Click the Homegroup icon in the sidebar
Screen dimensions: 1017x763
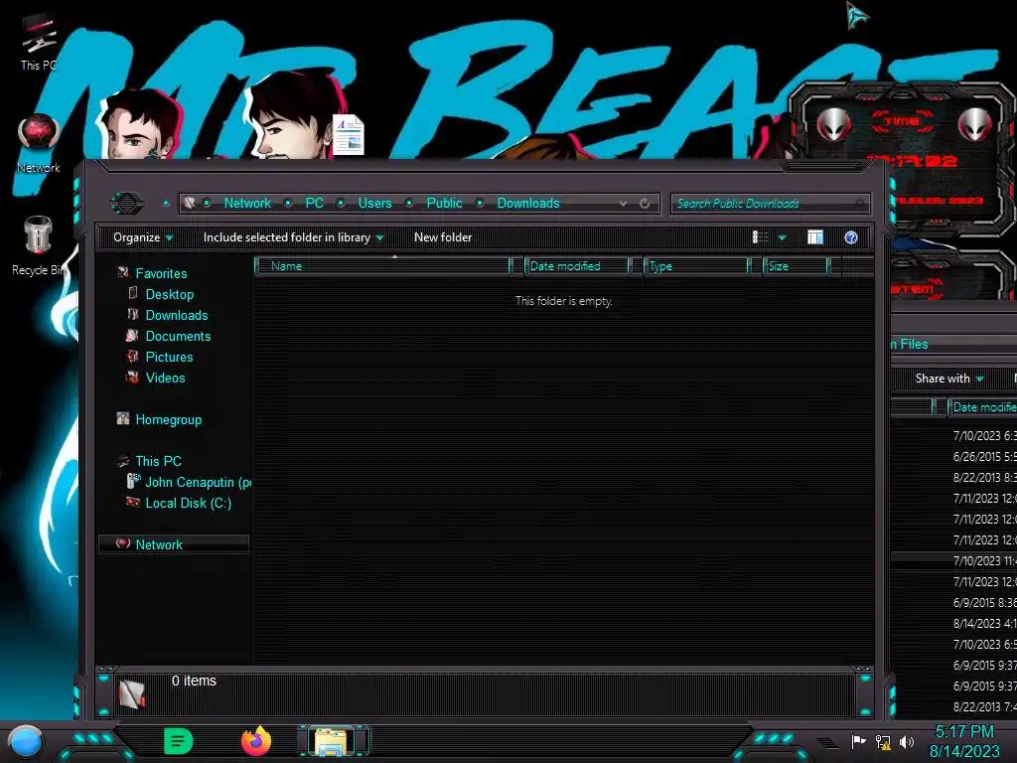click(x=122, y=418)
